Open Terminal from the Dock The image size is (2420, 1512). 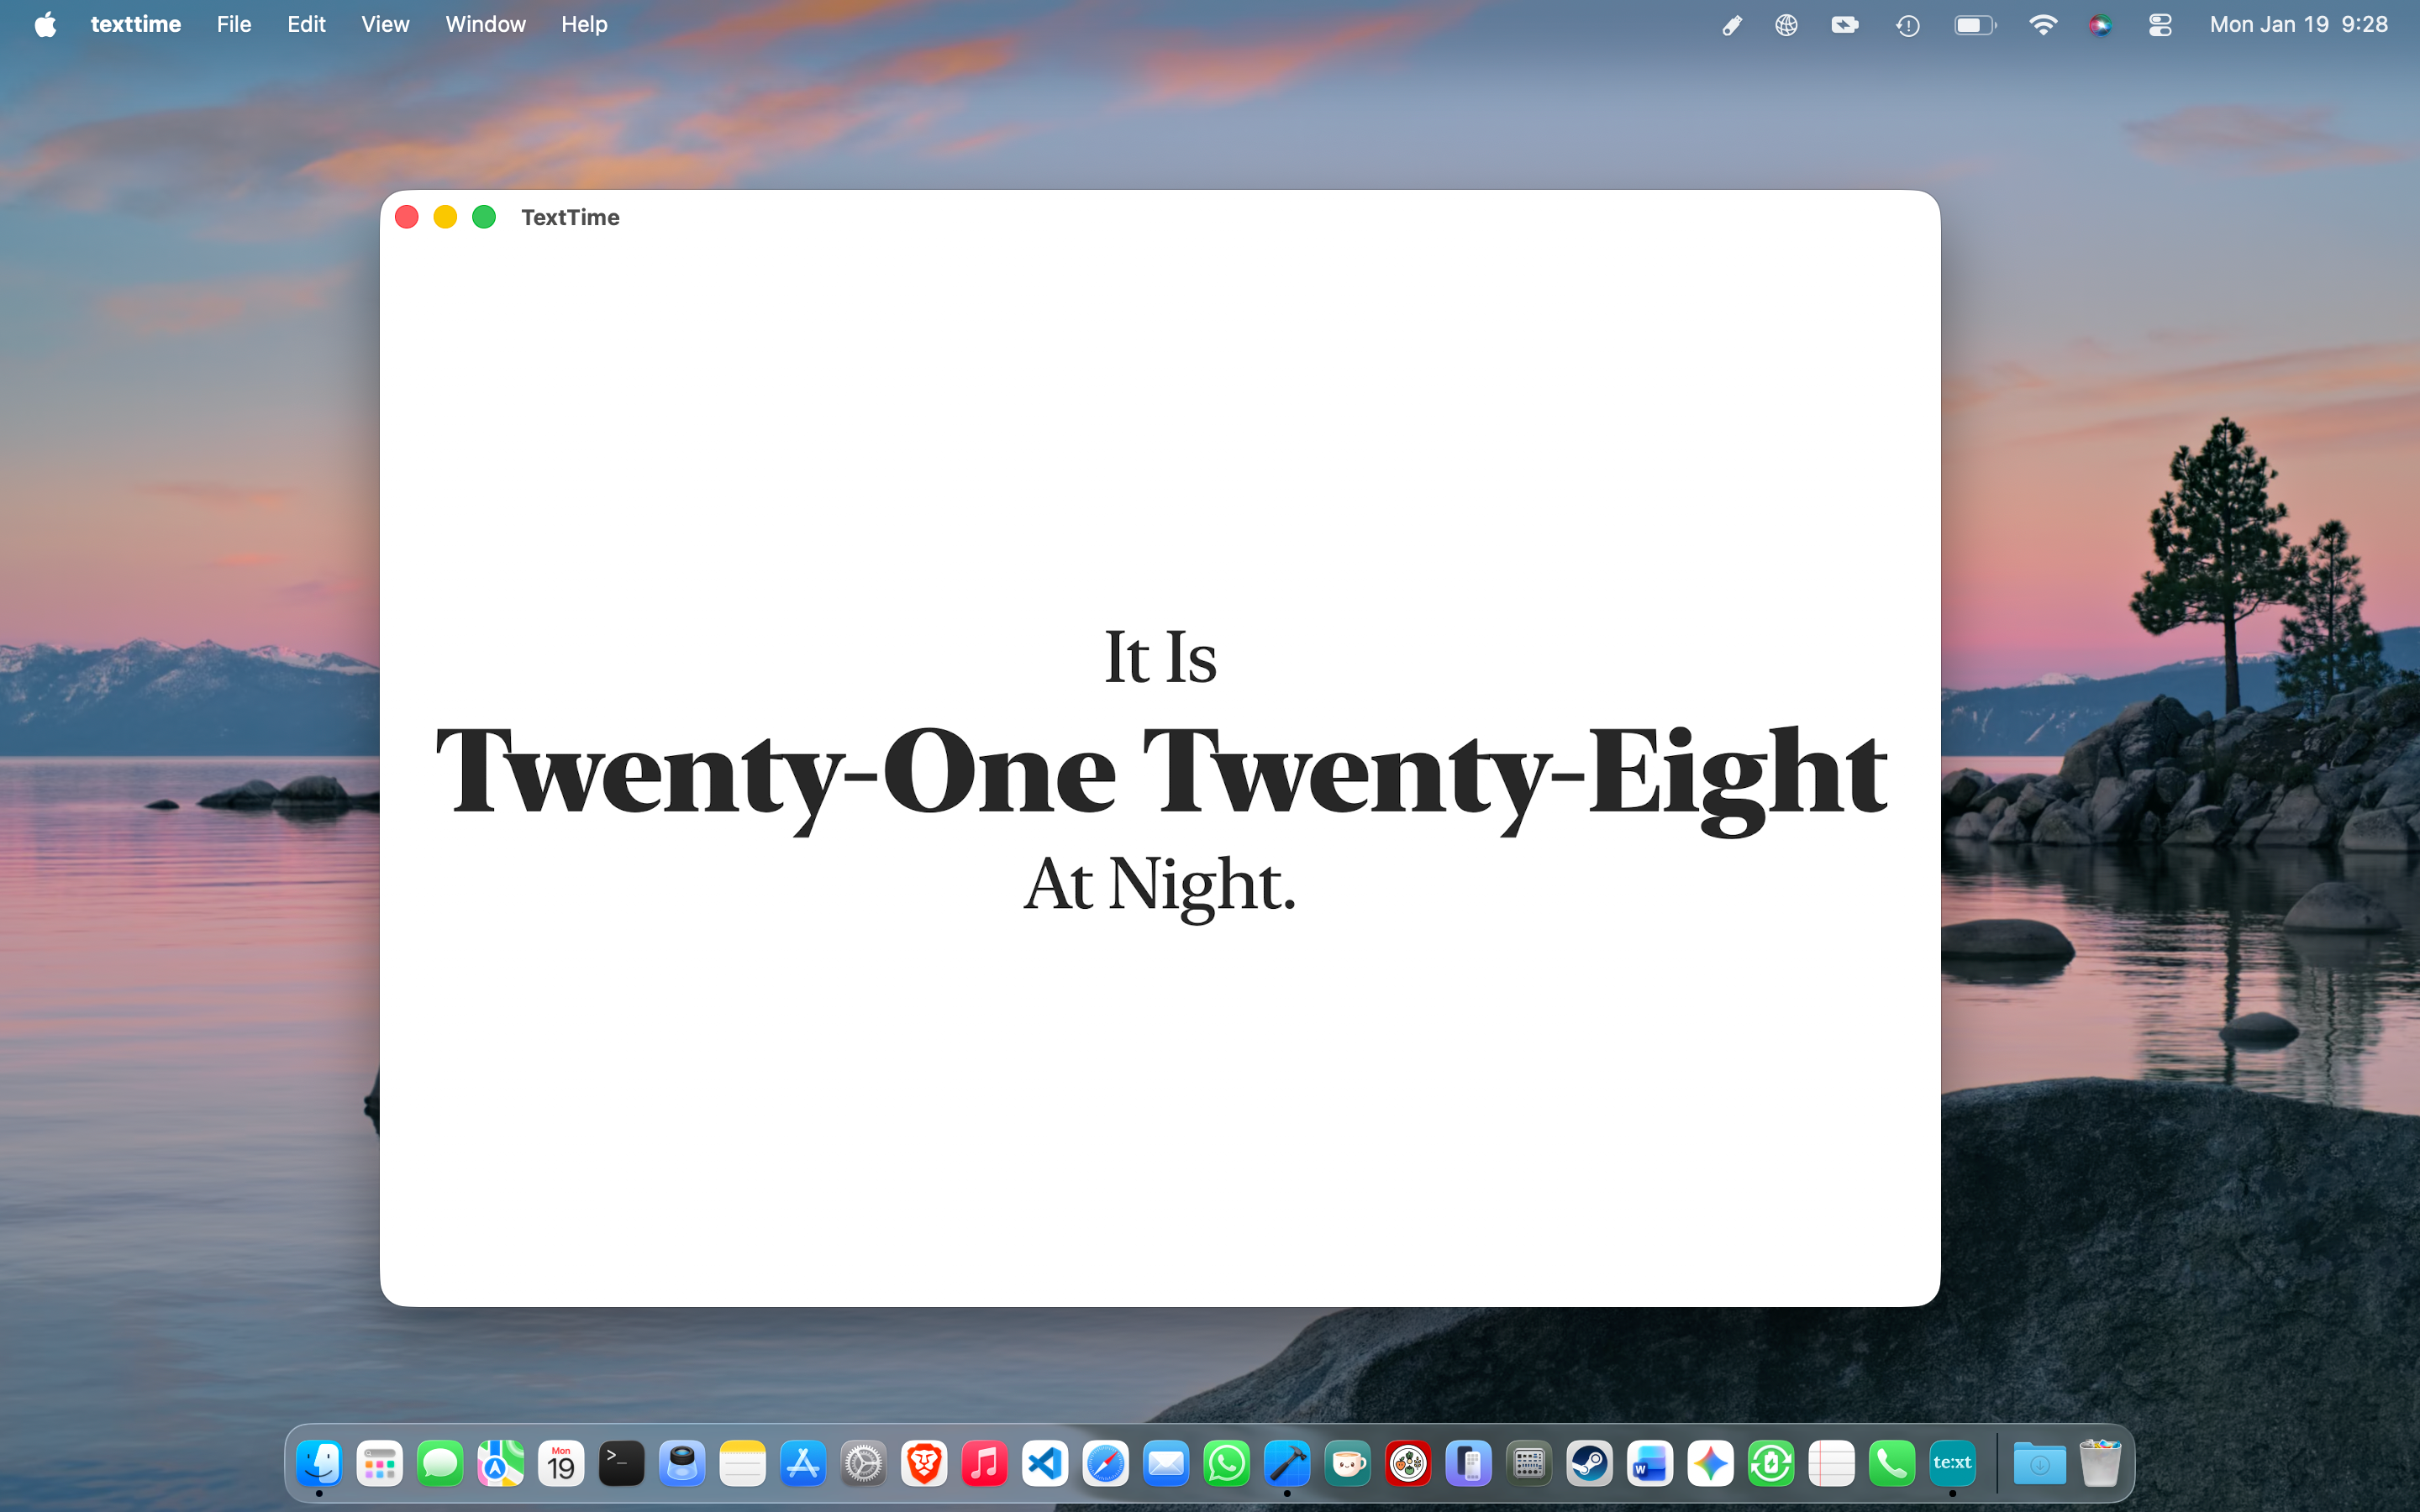click(x=621, y=1462)
